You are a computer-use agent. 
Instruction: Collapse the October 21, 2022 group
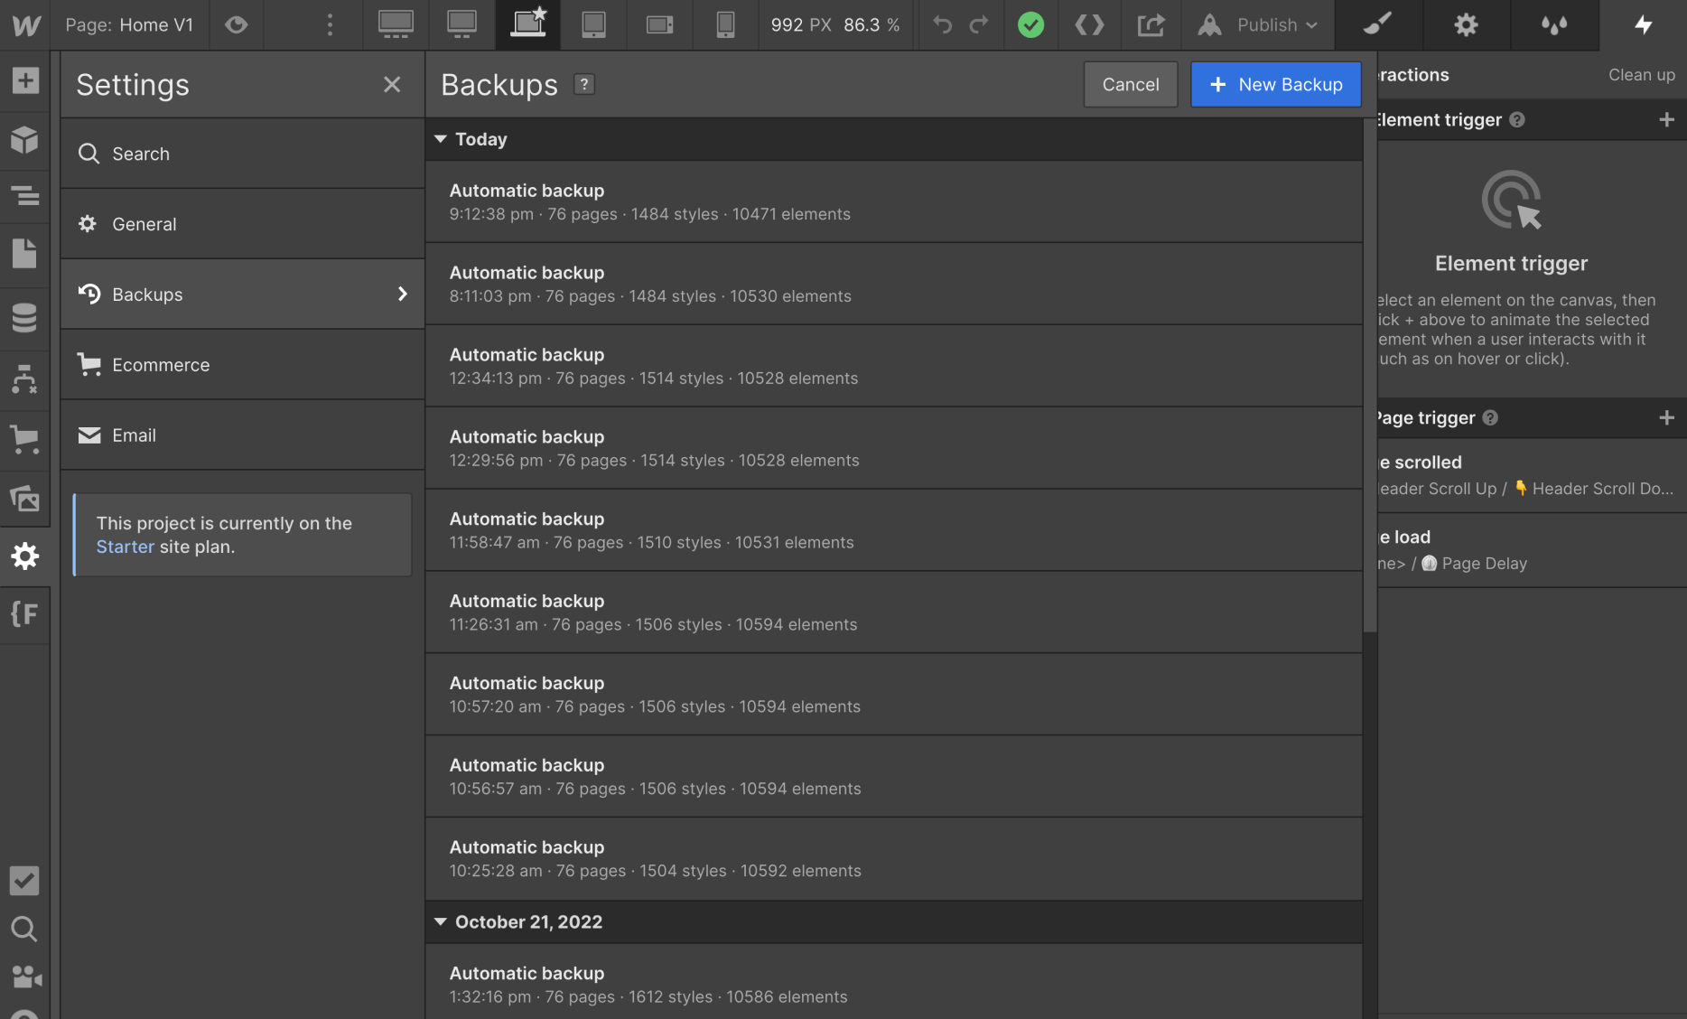(x=441, y=921)
